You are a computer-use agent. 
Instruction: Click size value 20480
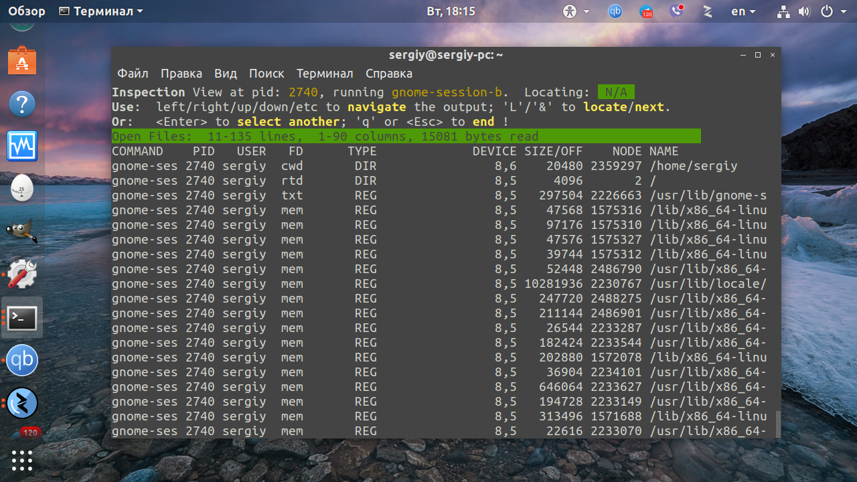point(564,166)
